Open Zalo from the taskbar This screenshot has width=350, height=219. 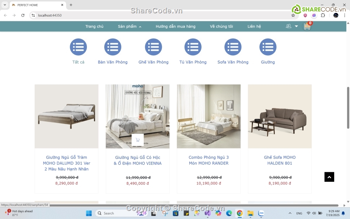click(261, 213)
